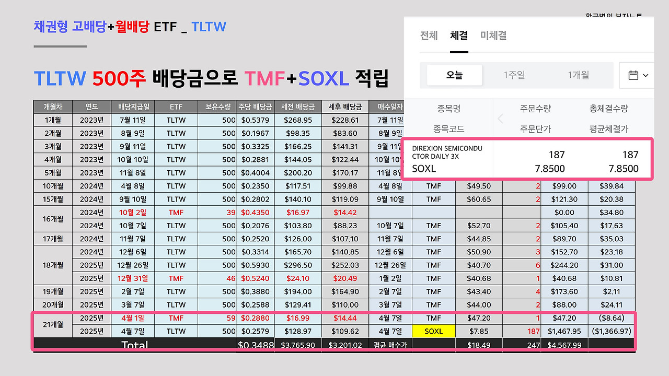Screen dimensions: 669x376
Task: Select the 개월차 table header
Action: point(53,107)
